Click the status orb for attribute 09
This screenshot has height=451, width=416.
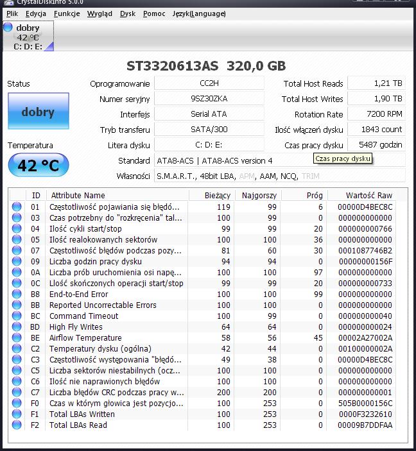(x=17, y=262)
